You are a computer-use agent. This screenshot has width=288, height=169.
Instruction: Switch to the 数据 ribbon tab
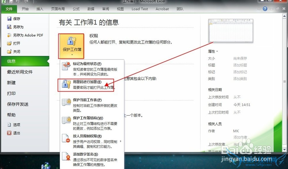point(91,9)
